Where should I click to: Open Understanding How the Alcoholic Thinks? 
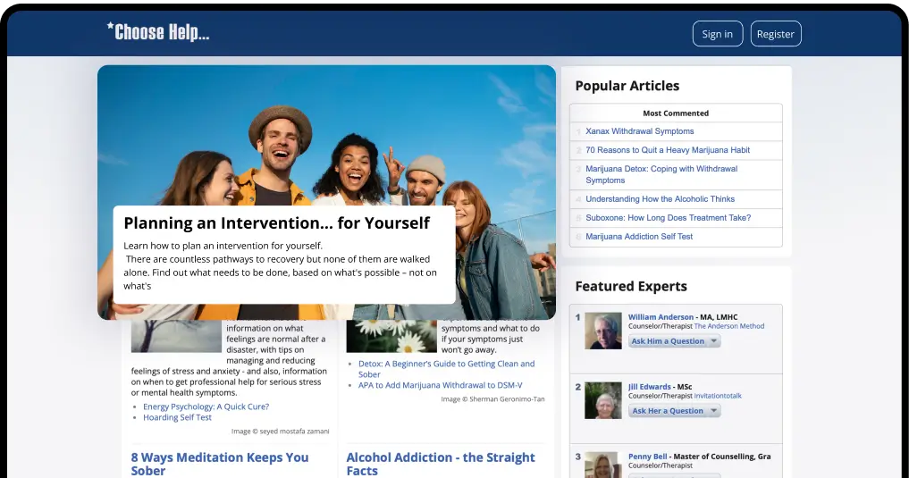660,199
